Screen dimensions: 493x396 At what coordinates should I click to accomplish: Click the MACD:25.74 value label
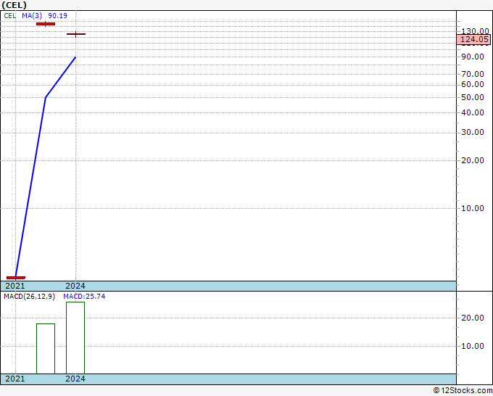tap(84, 297)
